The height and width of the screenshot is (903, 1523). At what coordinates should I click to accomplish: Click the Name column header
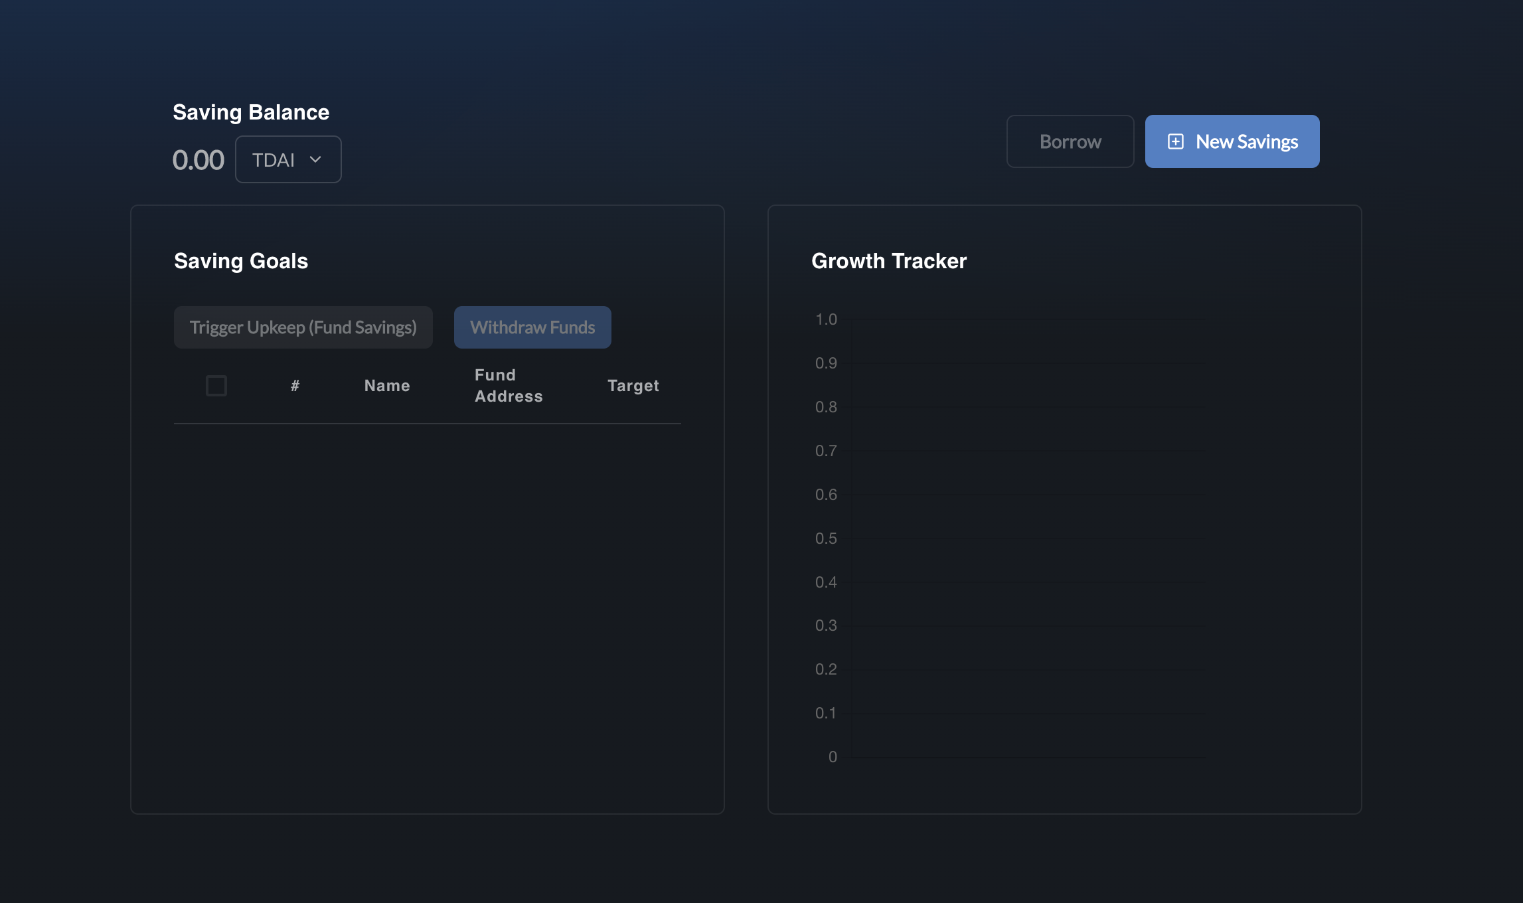pos(387,386)
